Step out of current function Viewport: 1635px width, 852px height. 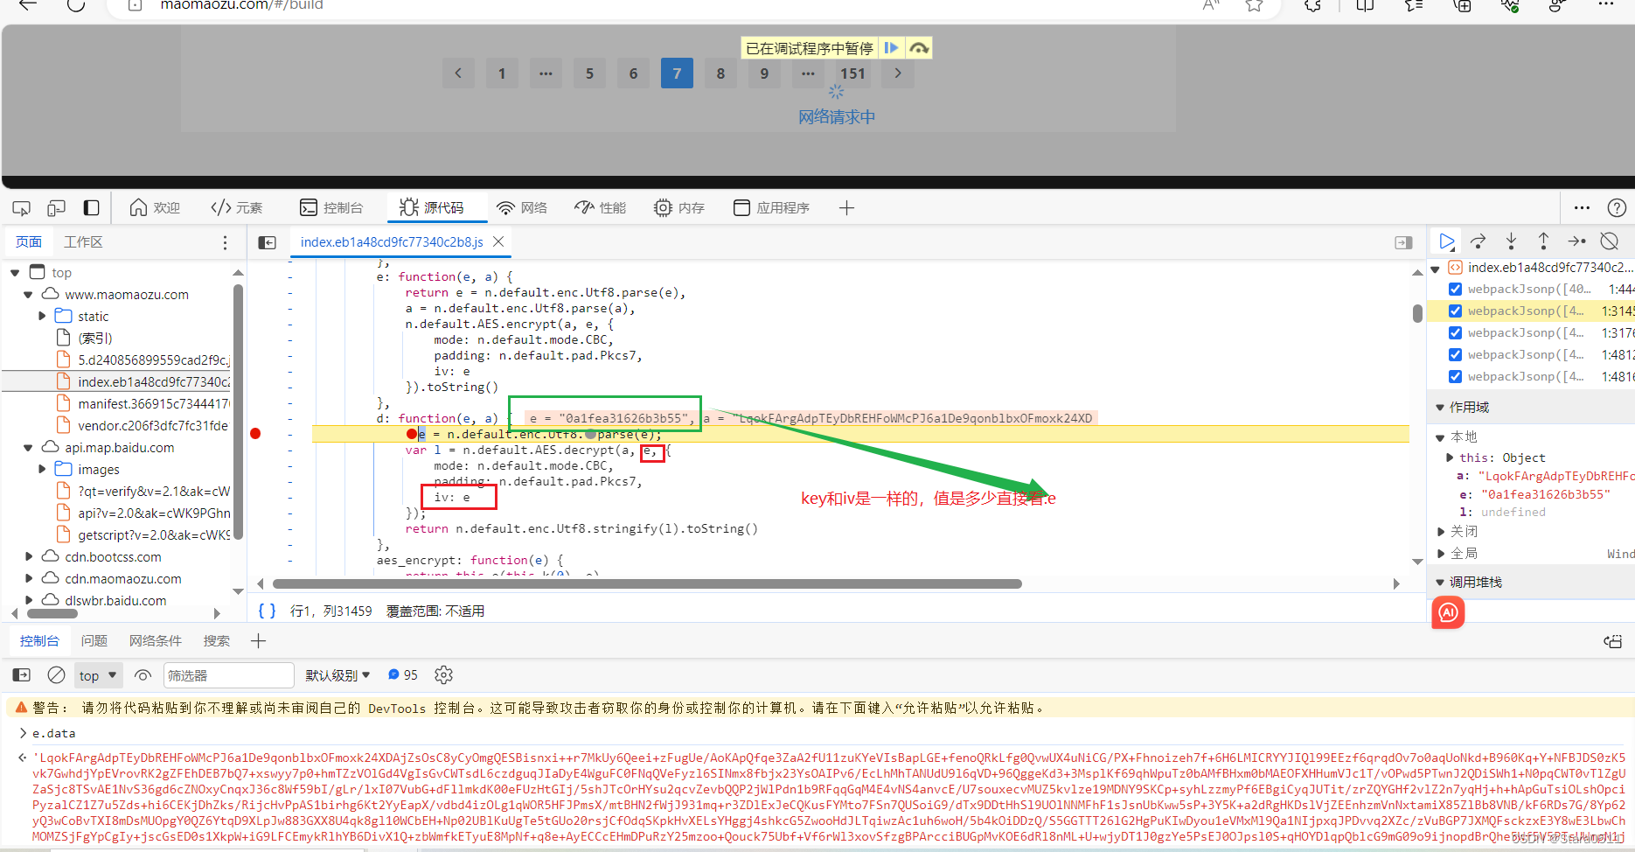coord(1543,241)
